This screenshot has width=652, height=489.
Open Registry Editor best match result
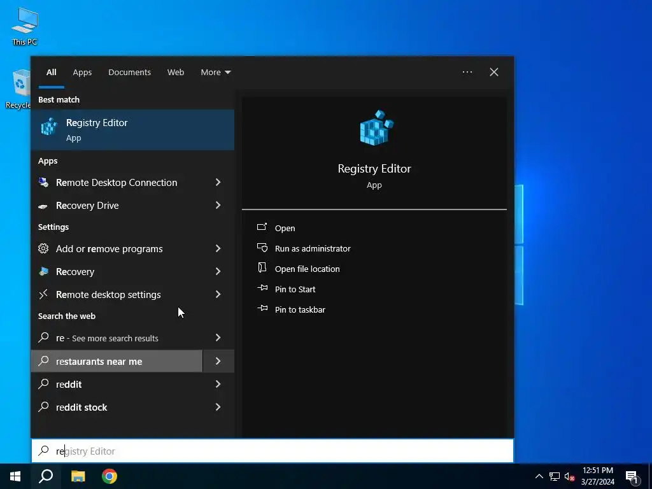point(132,130)
